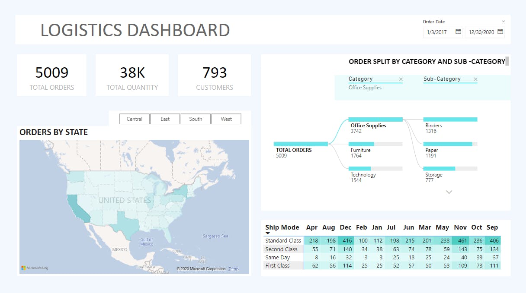Select the South region filter
This screenshot has width=526, height=293.
(x=196, y=119)
